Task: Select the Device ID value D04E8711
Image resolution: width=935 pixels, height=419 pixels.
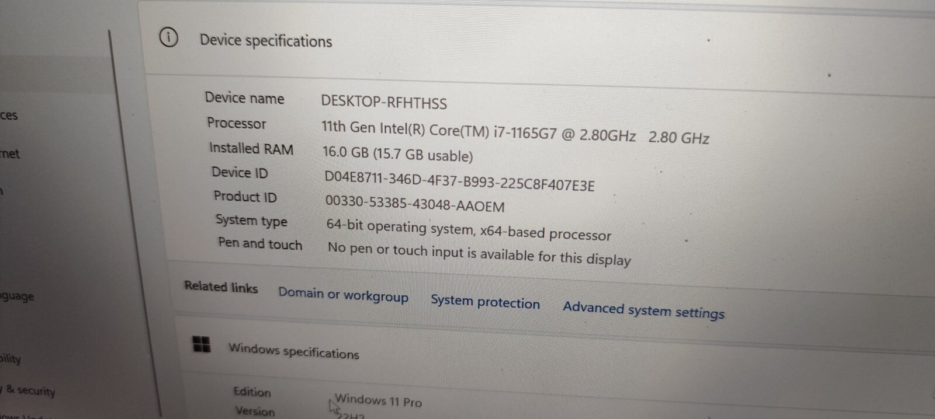Action: point(459,180)
